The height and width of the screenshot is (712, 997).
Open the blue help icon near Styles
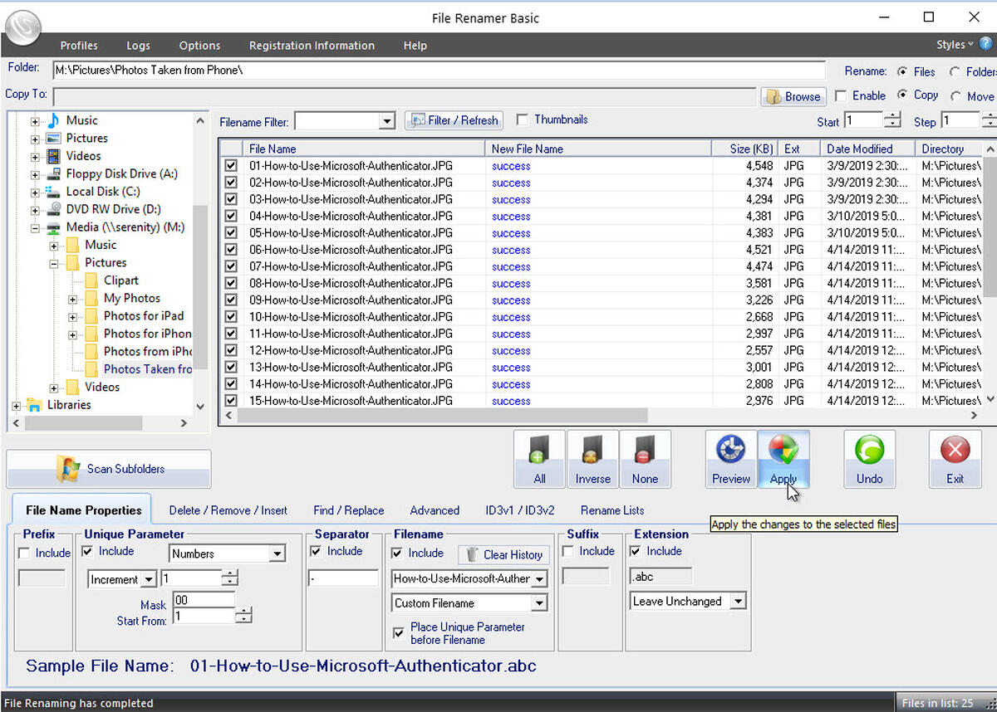tap(985, 44)
